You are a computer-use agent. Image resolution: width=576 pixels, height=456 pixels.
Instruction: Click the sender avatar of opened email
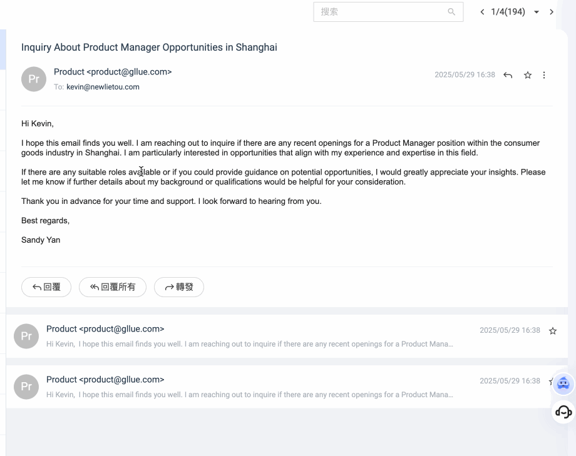click(34, 79)
